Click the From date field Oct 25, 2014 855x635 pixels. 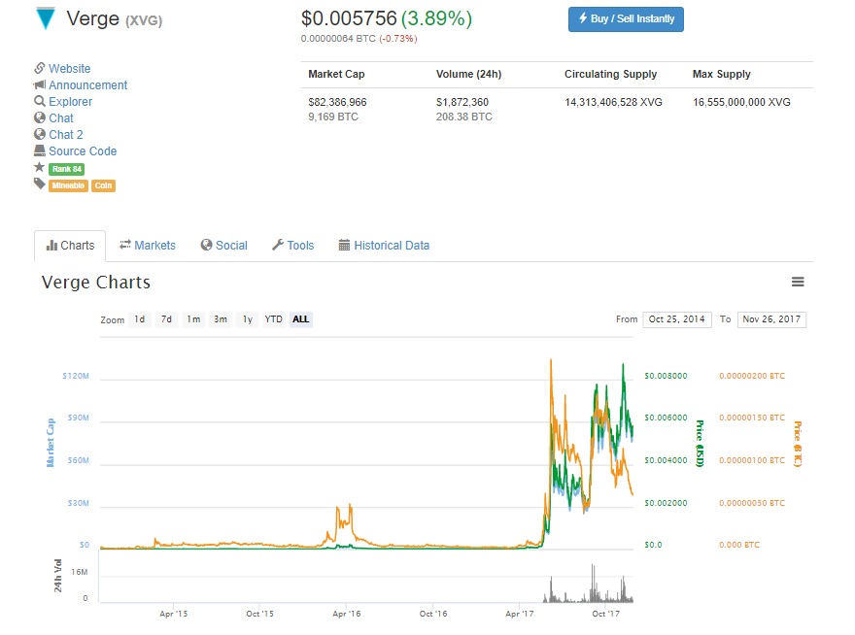[x=676, y=319]
